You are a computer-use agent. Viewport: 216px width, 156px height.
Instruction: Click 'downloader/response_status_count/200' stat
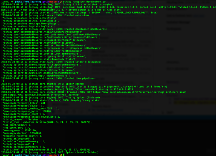point(32,117)
